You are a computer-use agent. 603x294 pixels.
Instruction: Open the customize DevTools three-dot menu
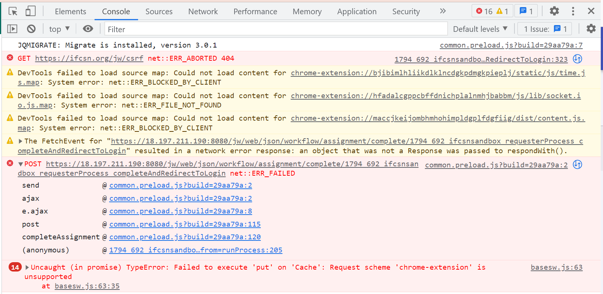pyautogui.click(x=573, y=11)
